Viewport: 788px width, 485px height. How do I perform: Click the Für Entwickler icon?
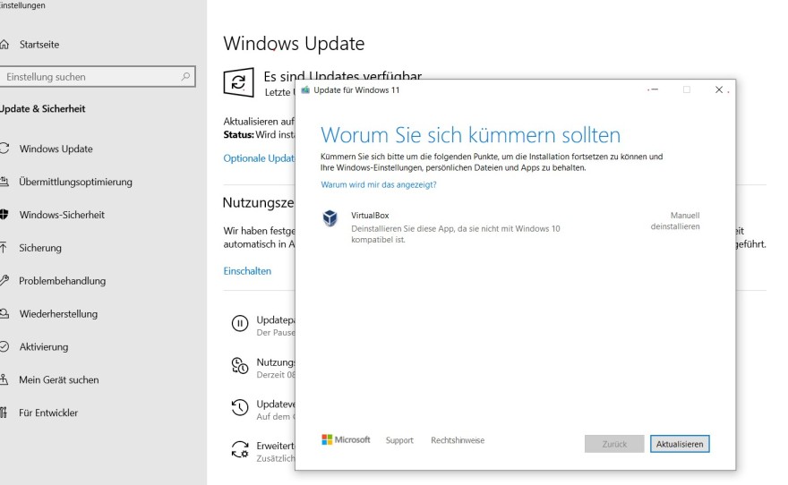[x=4, y=413]
